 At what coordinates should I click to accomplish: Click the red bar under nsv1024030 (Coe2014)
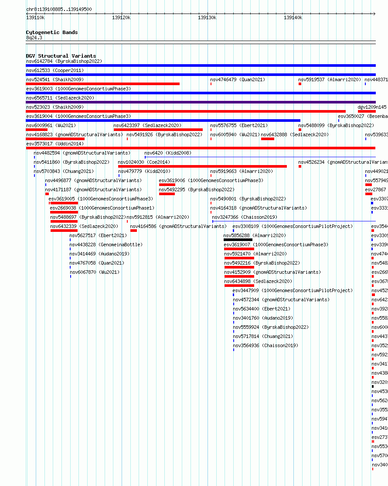202,166
